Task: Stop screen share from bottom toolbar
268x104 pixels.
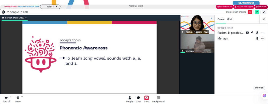Action: pos(147,99)
